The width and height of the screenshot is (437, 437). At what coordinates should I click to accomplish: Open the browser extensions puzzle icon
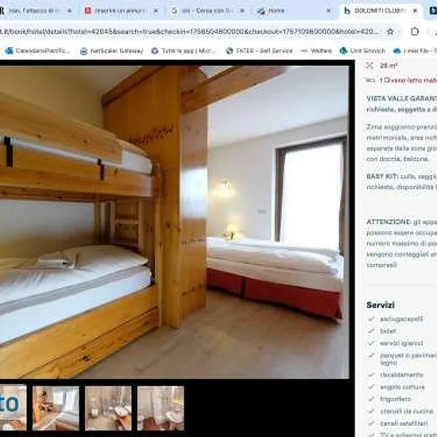point(415,32)
